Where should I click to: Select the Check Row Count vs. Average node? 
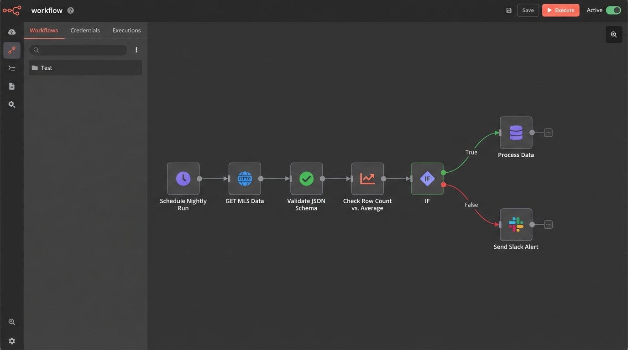point(367,178)
